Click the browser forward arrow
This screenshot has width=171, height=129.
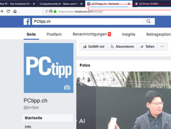point(2,11)
